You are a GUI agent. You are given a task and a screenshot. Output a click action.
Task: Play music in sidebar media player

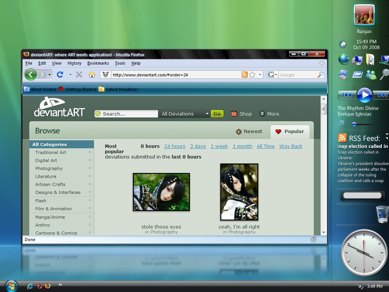click(364, 95)
